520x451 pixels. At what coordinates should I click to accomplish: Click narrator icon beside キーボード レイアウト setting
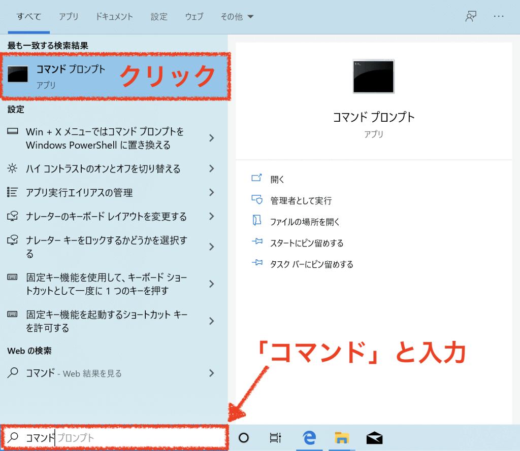13,216
